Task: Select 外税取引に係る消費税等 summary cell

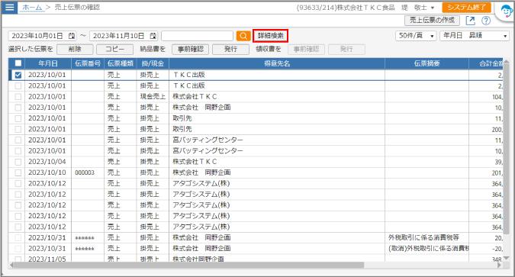Action: (x=426, y=237)
